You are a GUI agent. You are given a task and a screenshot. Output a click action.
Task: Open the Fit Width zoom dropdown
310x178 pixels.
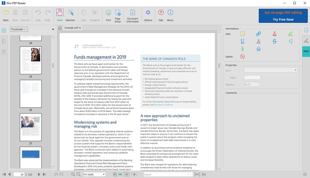[95, 174]
